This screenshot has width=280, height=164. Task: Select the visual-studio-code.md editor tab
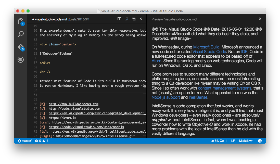click(x=51, y=19)
